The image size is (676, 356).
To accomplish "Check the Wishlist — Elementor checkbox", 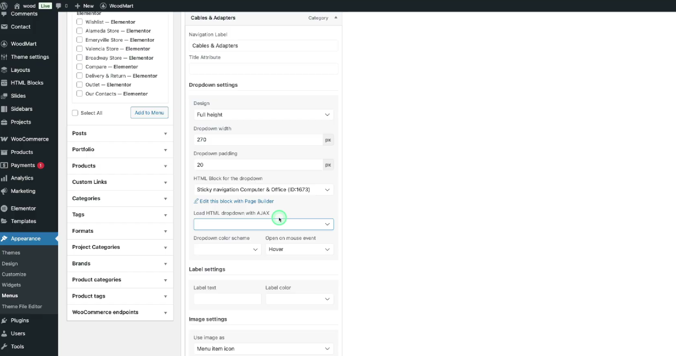I will (79, 22).
